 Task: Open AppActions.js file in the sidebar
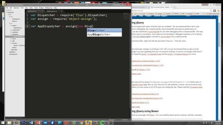click(18, 28)
